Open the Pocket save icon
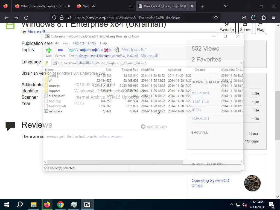This screenshot has height=210, width=280. point(244,18)
